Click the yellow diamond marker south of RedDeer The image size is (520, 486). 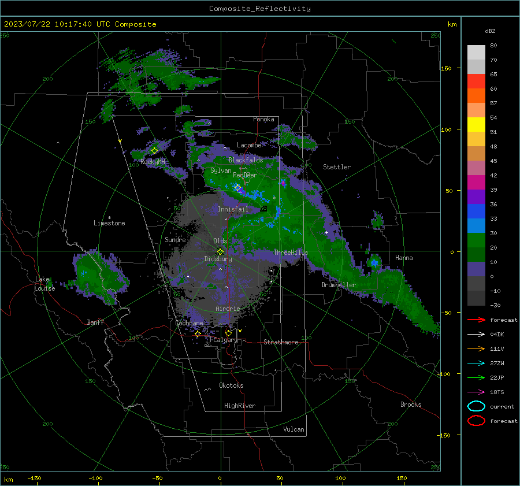click(x=237, y=188)
